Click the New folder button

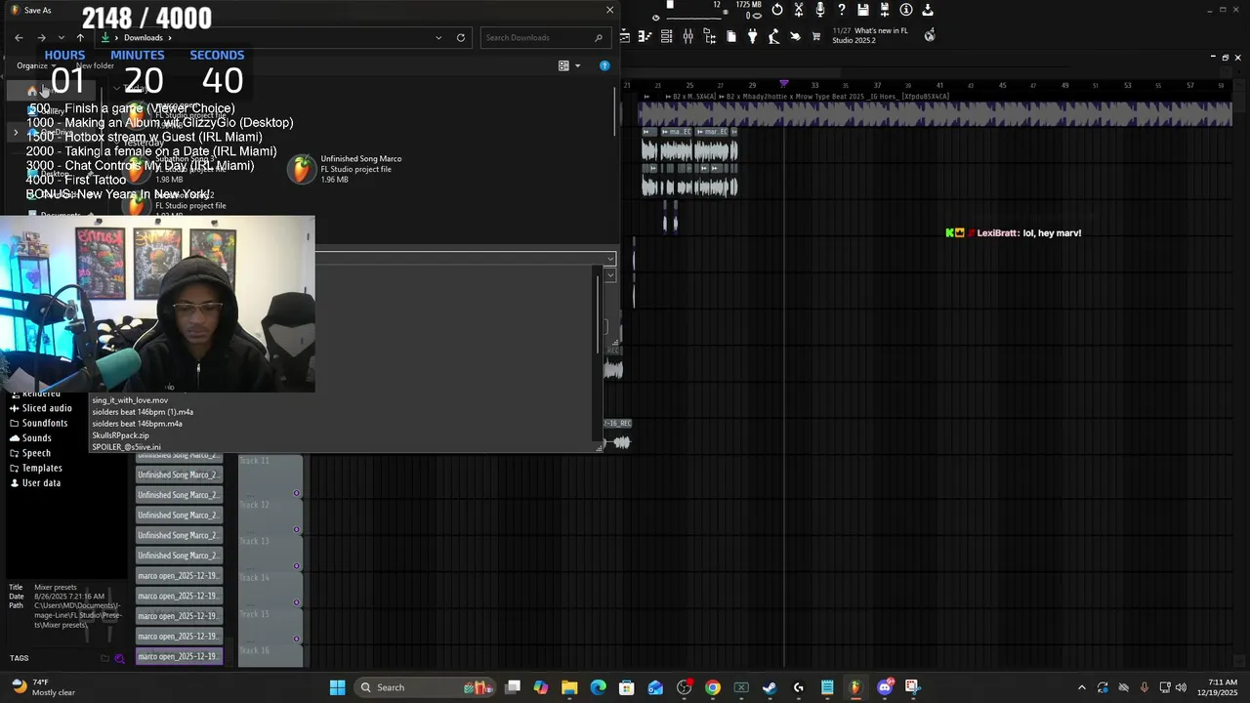point(95,65)
